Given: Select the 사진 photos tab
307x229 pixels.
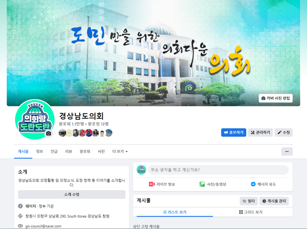Looking at the screenshot, I should [101, 151].
